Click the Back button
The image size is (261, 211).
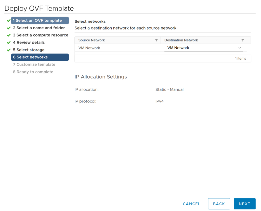pos(219,204)
